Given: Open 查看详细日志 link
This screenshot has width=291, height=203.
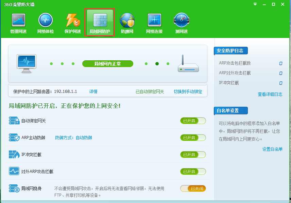Looking at the screenshot, I should pyautogui.click(x=270, y=94).
